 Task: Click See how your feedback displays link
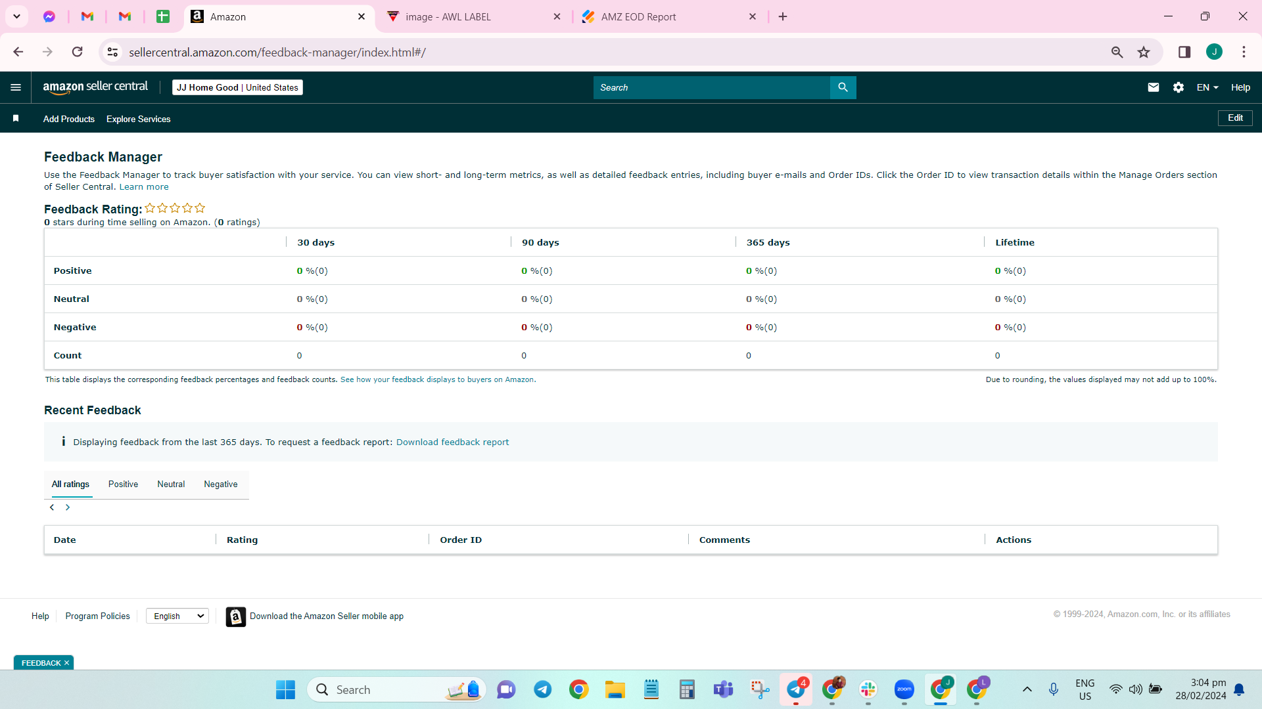[437, 379]
